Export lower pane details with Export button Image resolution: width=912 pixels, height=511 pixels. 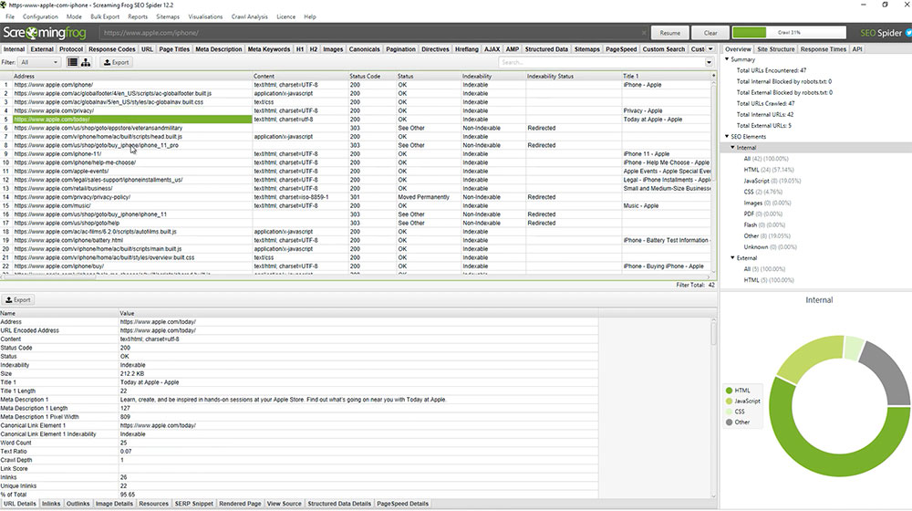18,299
